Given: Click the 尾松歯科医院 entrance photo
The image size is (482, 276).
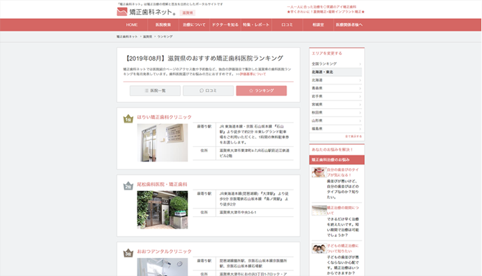Looking at the screenshot, I should pyautogui.click(x=163, y=210).
